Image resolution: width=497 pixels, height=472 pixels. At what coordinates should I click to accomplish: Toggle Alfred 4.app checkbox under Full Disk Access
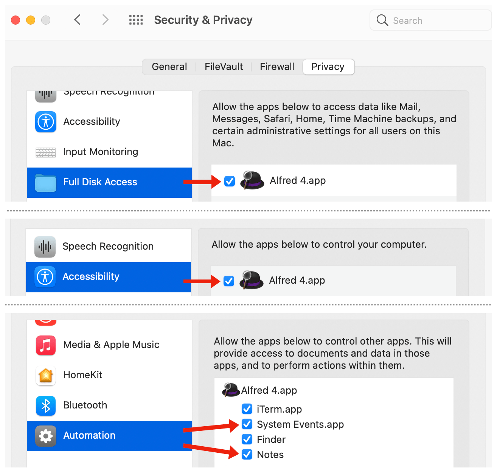(x=230, y=181)
